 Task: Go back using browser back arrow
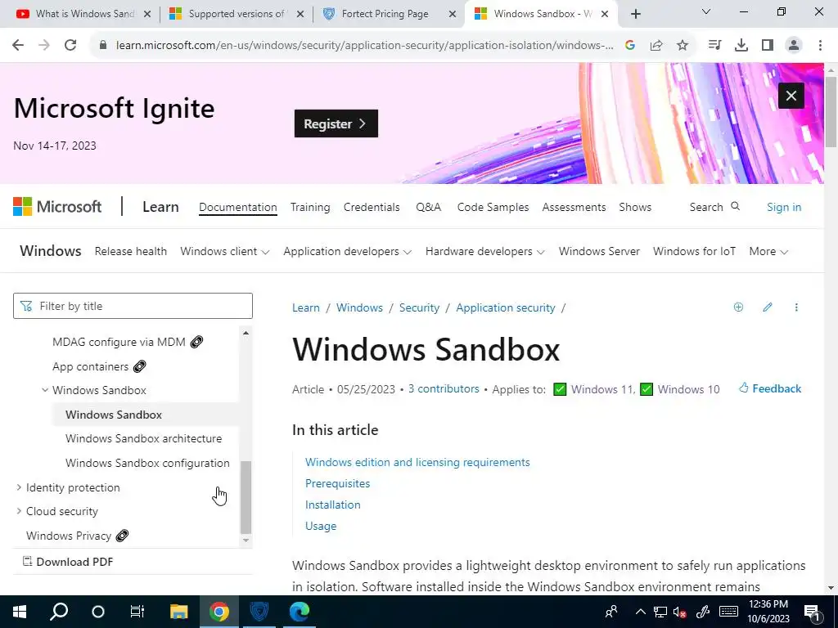pos(18,46)
